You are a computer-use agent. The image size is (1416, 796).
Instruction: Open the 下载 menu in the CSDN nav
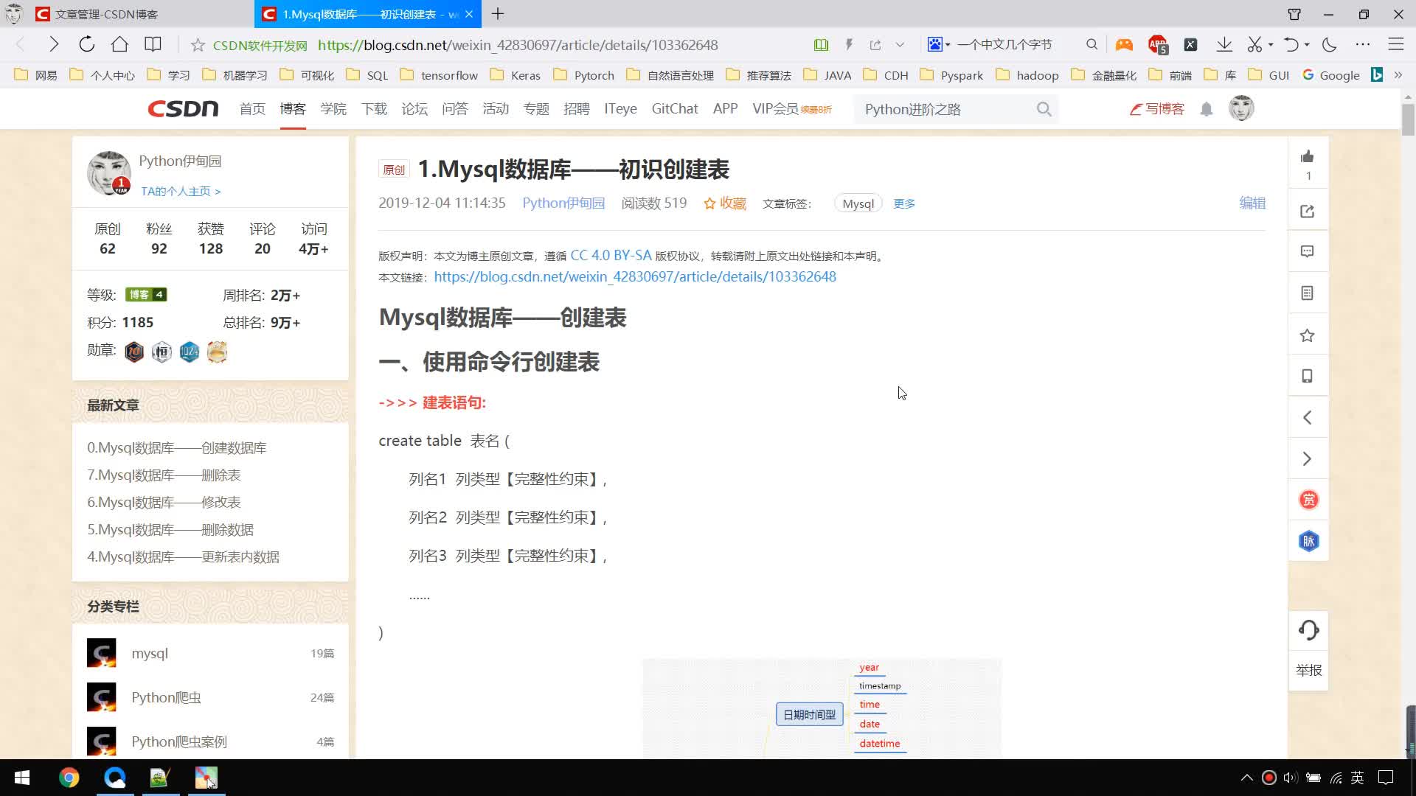[x=374, y=109]
